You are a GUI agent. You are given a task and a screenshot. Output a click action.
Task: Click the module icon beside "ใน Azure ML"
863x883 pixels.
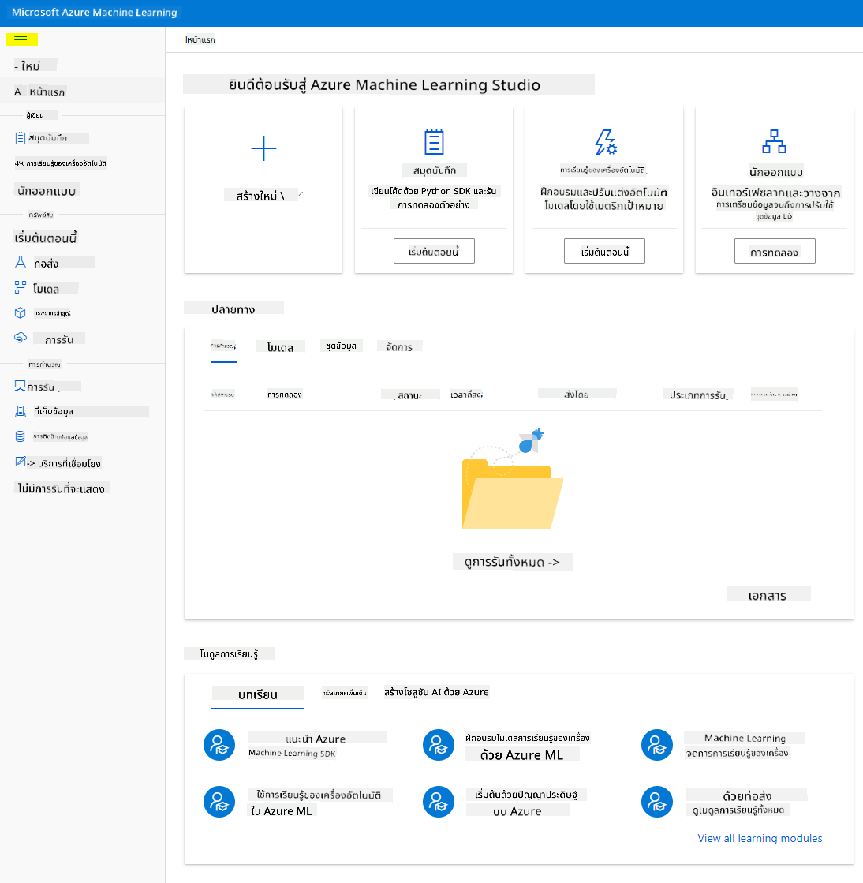point(219,802)
